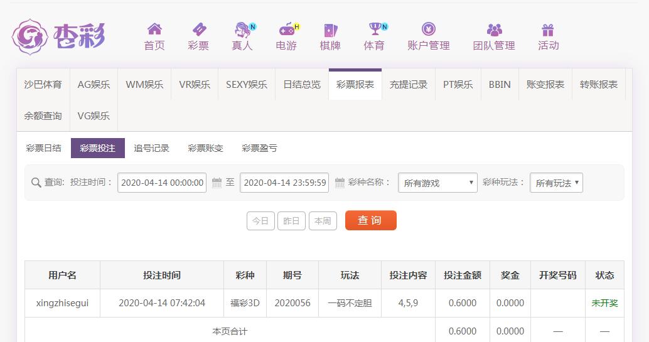Screen dimensions: 649x342
Task: Click the 棋牌 card games icon
Action: tap(330, 29)
